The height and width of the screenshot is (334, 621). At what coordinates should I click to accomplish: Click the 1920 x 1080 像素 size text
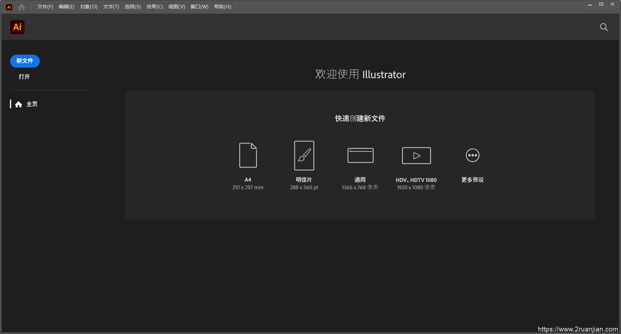[x=416, y=187]
